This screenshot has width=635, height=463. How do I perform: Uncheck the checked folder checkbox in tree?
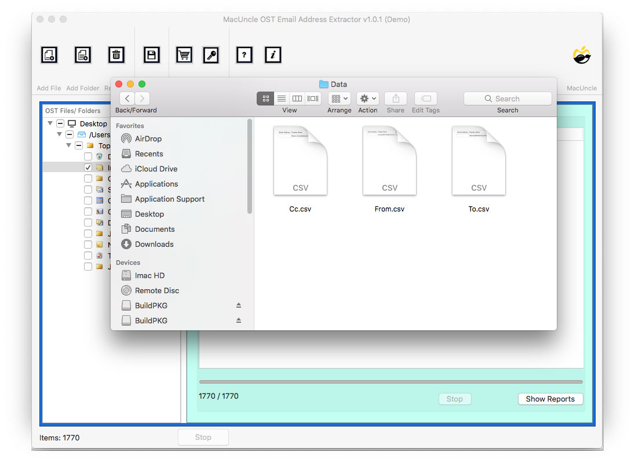(x=88, y=167)
